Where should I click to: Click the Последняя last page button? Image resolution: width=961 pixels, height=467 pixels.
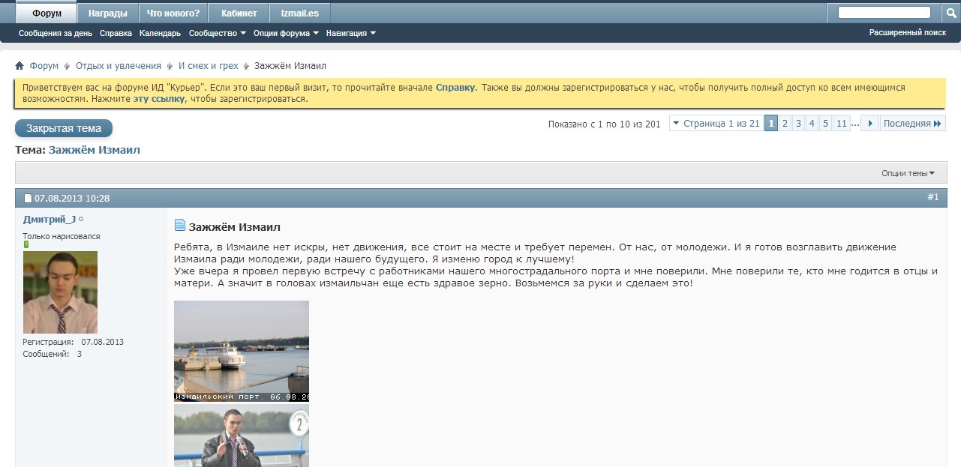[912, 124]
